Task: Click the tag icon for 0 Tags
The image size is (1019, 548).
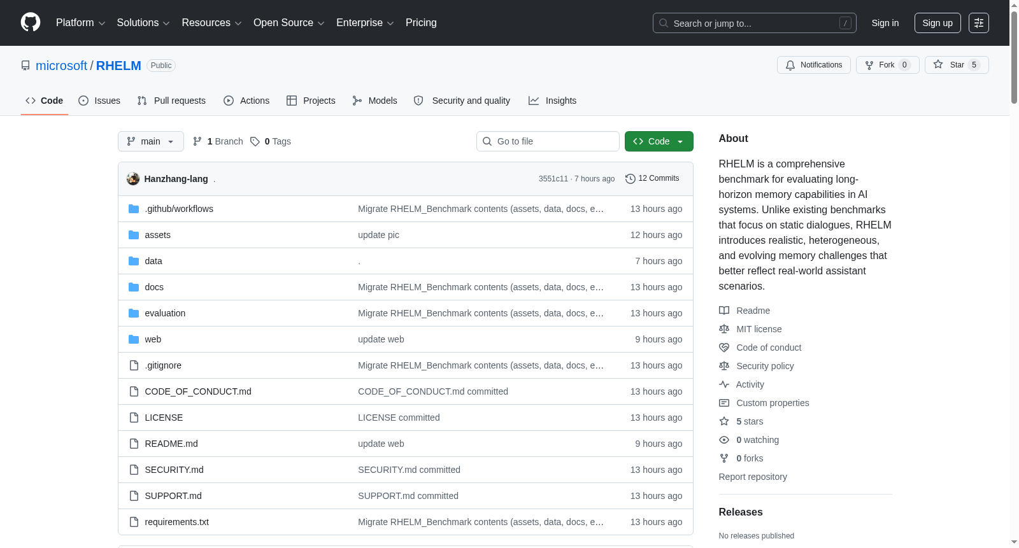Action: pos(255,141)
